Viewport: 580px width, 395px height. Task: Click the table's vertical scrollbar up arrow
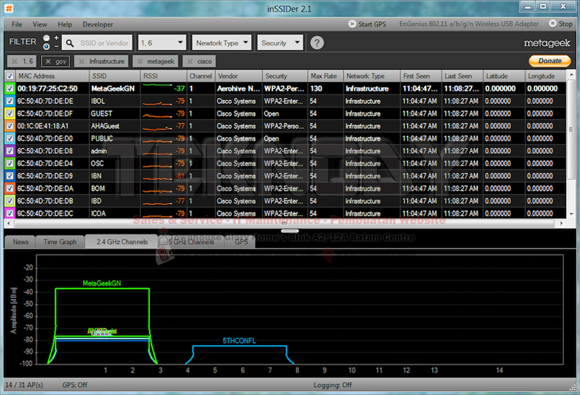click(571, 75)
